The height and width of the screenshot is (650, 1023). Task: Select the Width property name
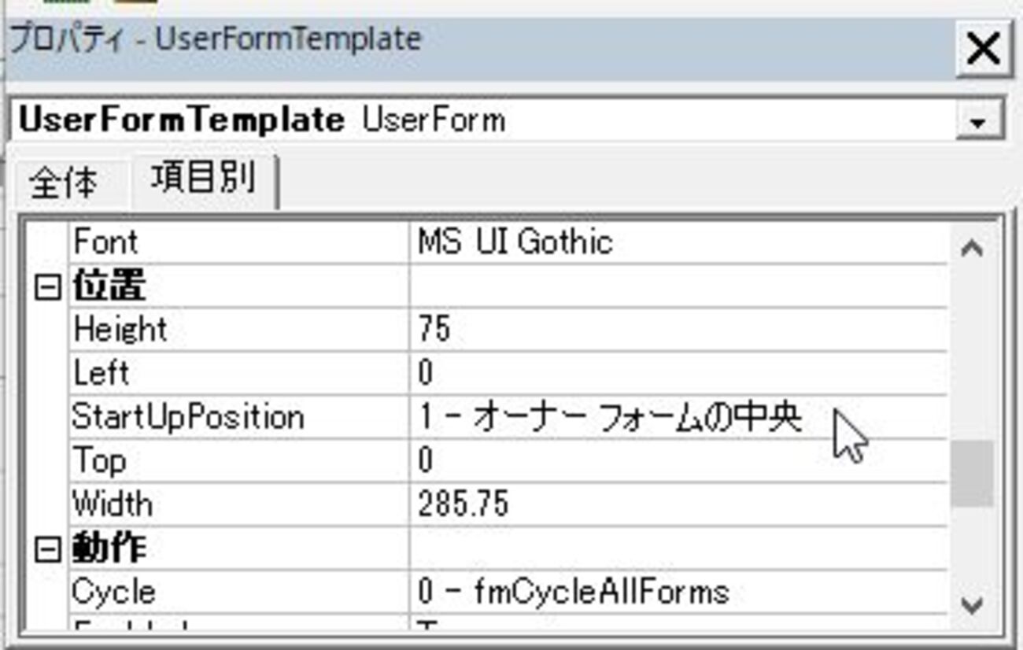(112, 504)
